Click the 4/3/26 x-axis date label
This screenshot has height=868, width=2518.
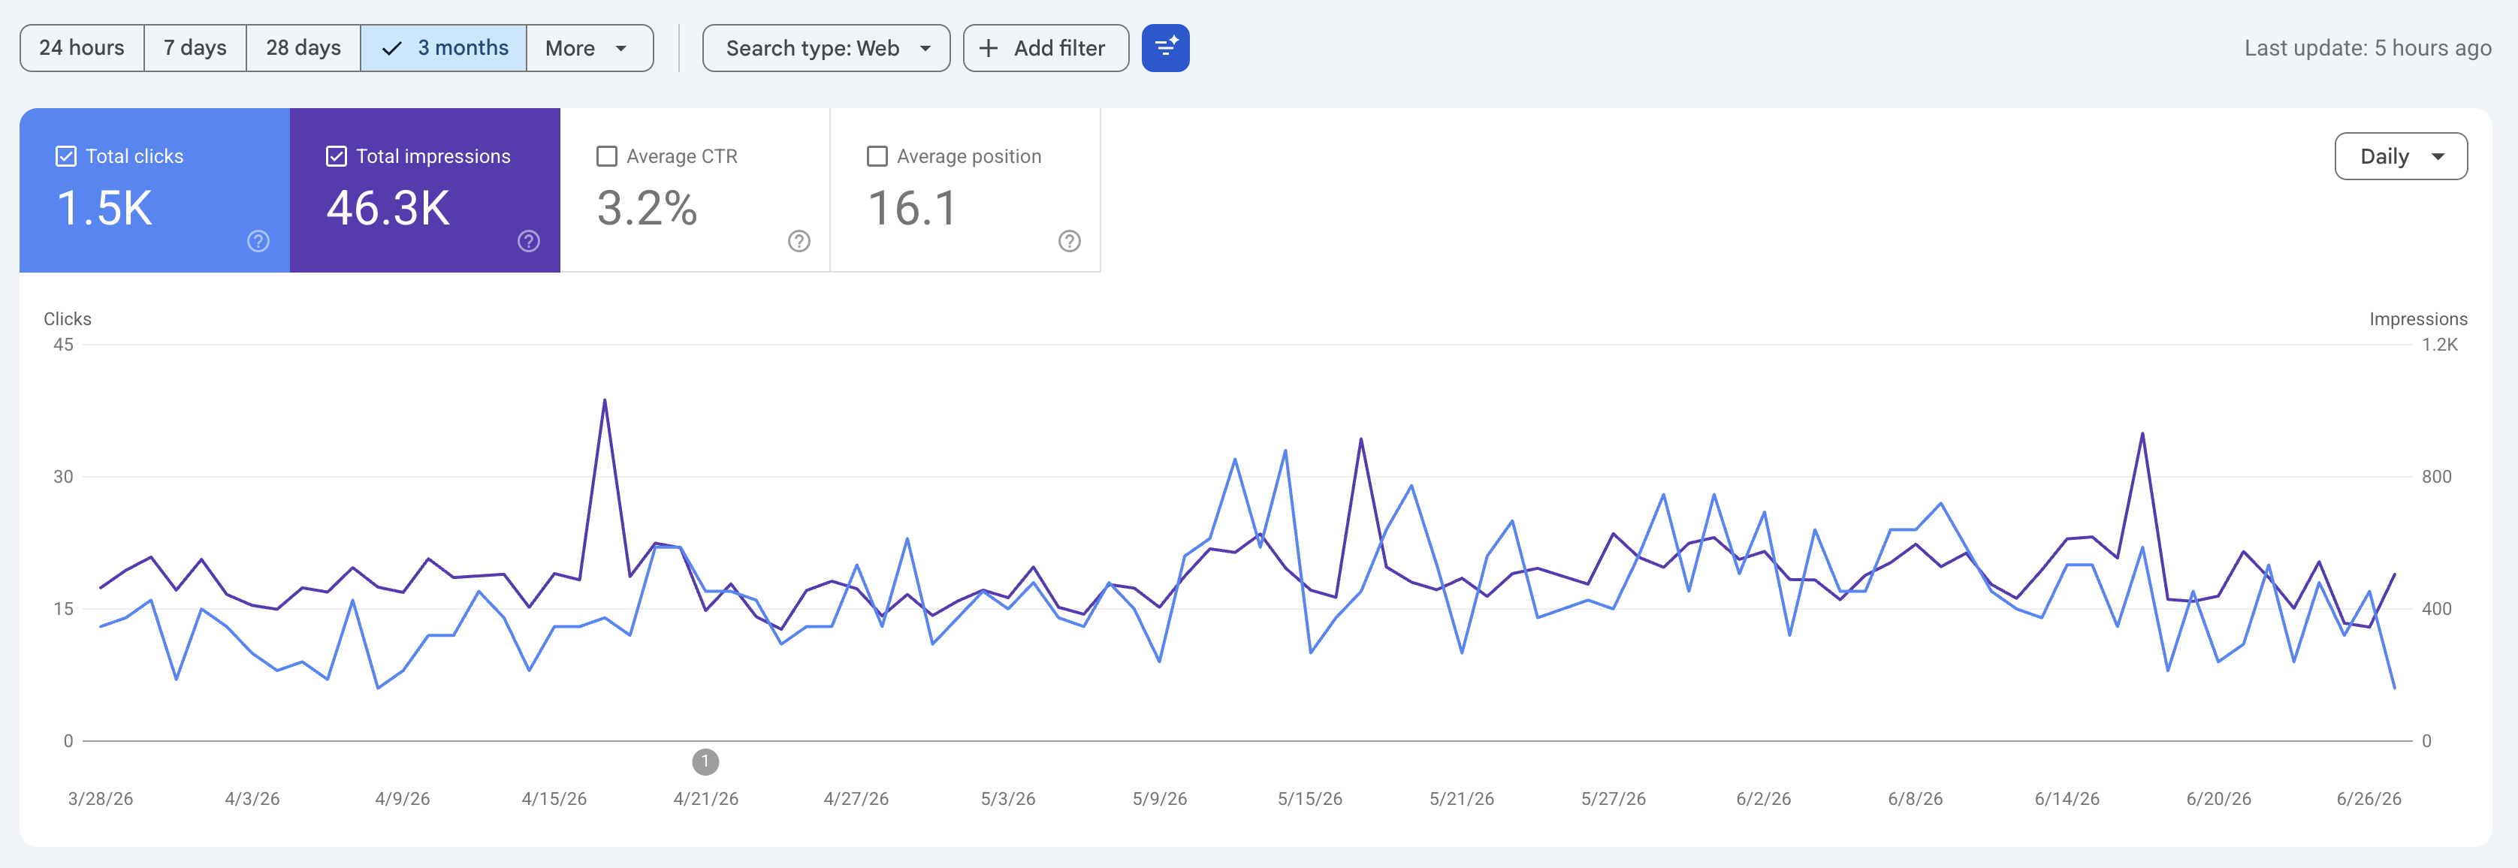pos(252,799)
